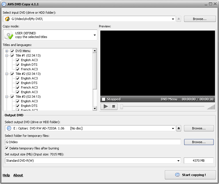Click the Play button under preview
Screen dimensions: 219x184
105,107
